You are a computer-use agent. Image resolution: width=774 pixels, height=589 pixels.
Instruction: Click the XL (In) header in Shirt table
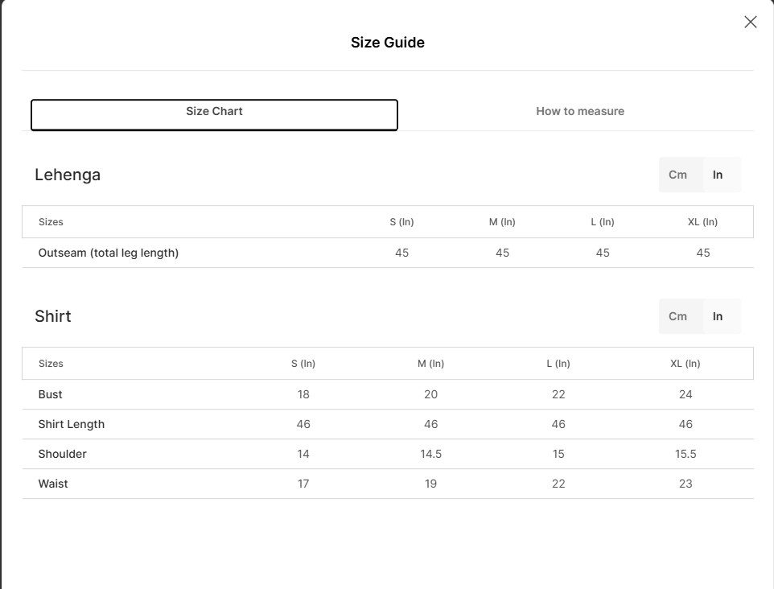(x=685, y=364)
